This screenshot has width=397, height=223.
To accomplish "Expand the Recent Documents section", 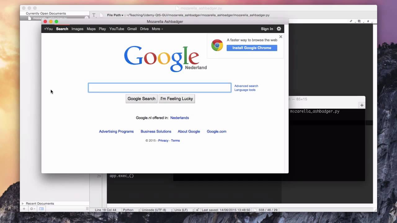I will [x=23, y=203].
